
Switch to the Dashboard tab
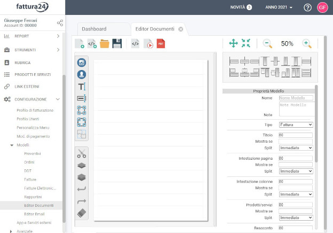[x=94, y=29]
